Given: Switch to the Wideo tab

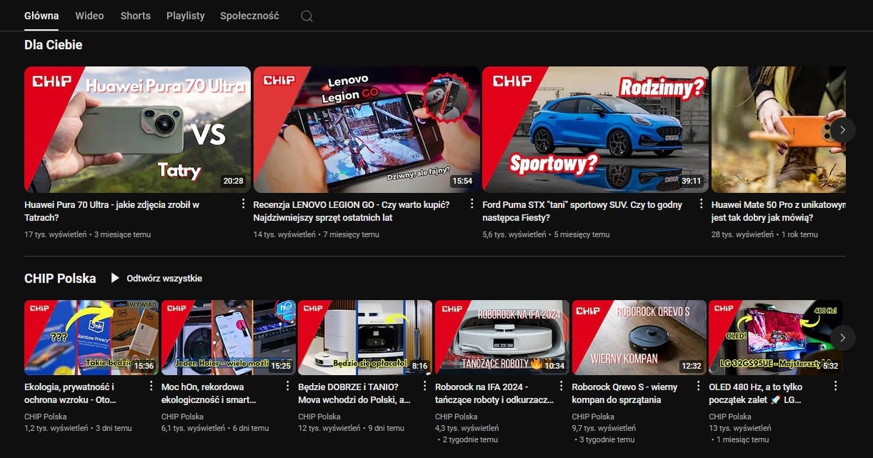Looking at the screenshot, I should tap(89, 15).
